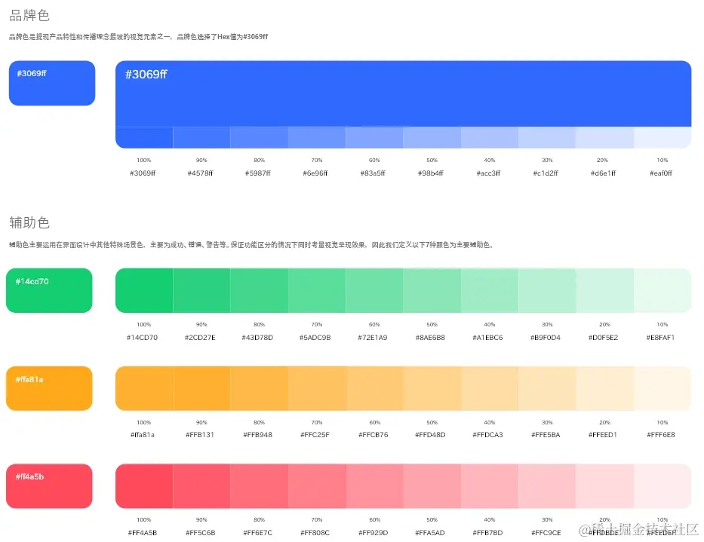Image resolution: width=704 pixels, height=542 pixels.
Task: Pick the lightest red 10% swatch
Action: [662, 486]
